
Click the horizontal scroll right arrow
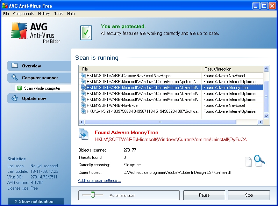pyautogui.click(x=260, y=122)
